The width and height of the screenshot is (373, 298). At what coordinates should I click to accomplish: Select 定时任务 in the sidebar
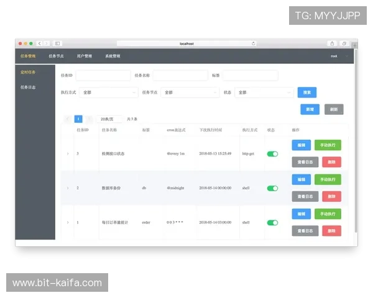[x=28, y=72]
